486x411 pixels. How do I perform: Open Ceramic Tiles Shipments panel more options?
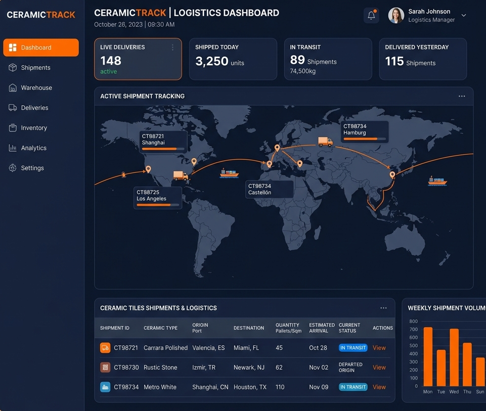(x=383, y=308)
